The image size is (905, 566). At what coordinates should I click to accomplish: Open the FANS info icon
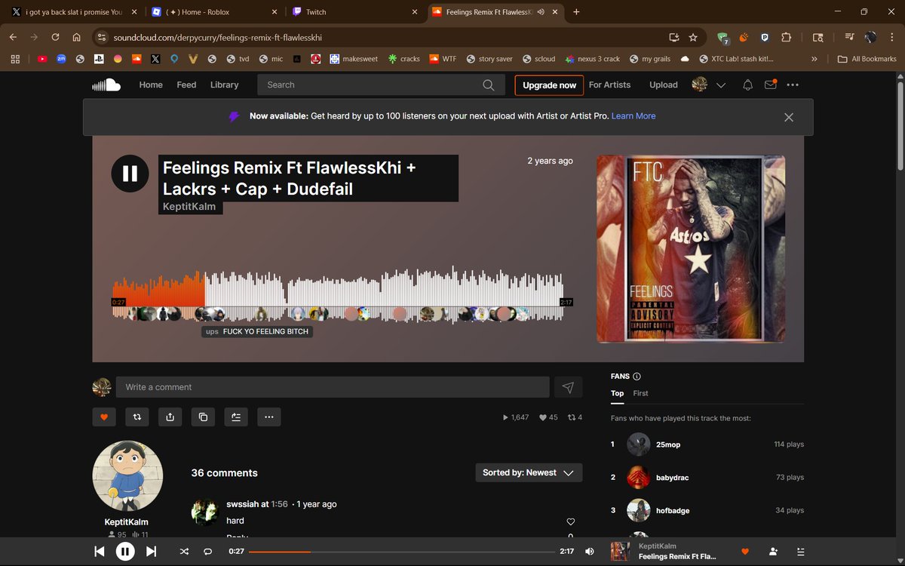click(x=637, y=377)
